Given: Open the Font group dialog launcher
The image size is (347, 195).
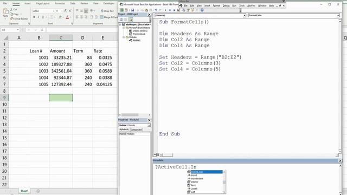Looking at the screenshot, I should click(x=72, y=24).
